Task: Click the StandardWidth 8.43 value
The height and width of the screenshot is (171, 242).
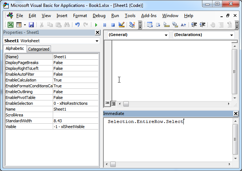Action: [76, 121]
